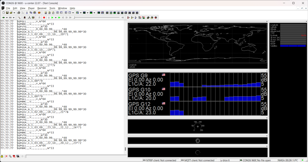This screenshot has height=162, width=308.
Task: Open the Tools menu
Action: [52, 8]
